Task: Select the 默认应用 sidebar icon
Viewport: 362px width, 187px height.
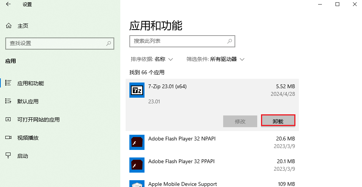Action: [x=8, y=101]
